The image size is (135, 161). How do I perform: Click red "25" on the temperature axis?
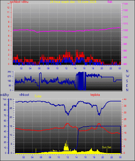click(125, 119)
